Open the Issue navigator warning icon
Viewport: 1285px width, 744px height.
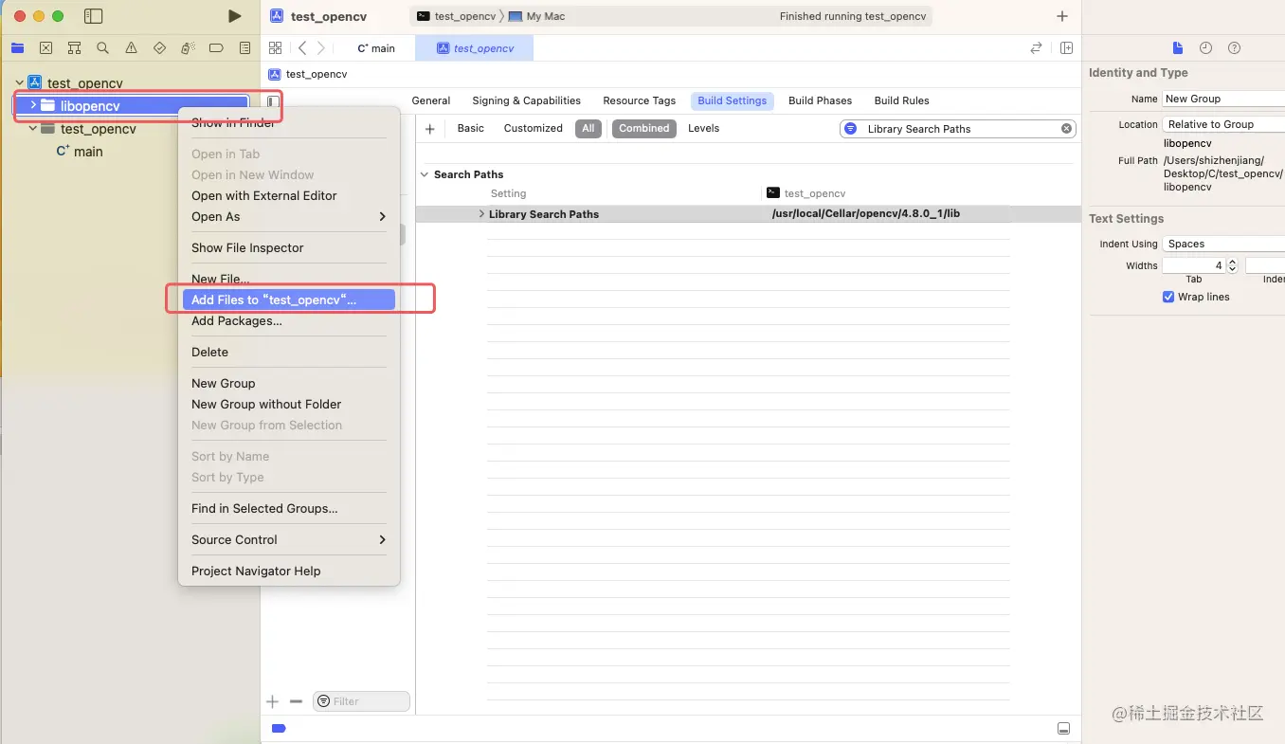pos(131,48)
